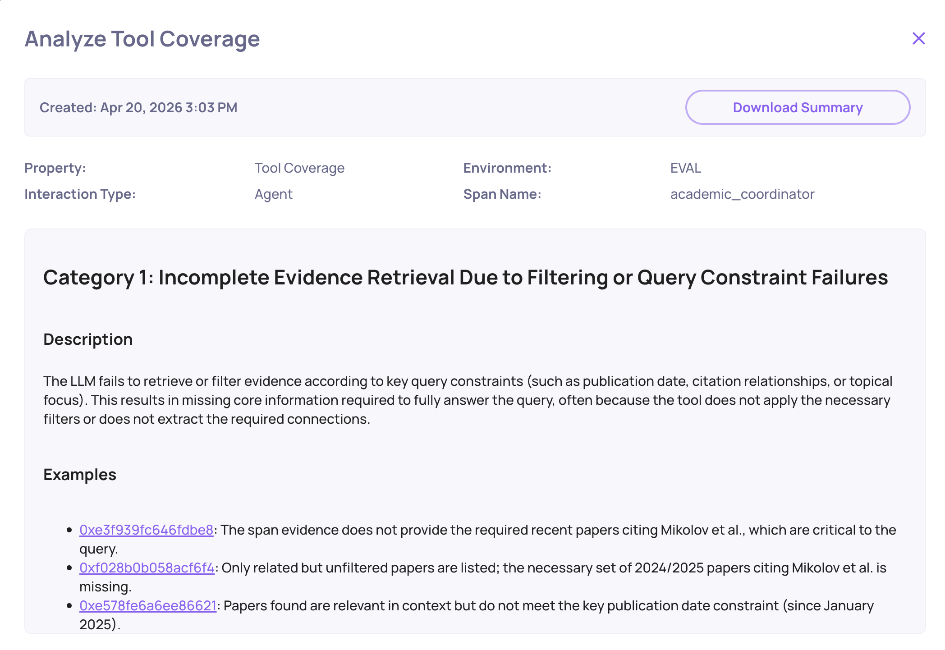Click the Property label
Image resolution: width=945 pixels, height=650 pixels.
(55, 168)
